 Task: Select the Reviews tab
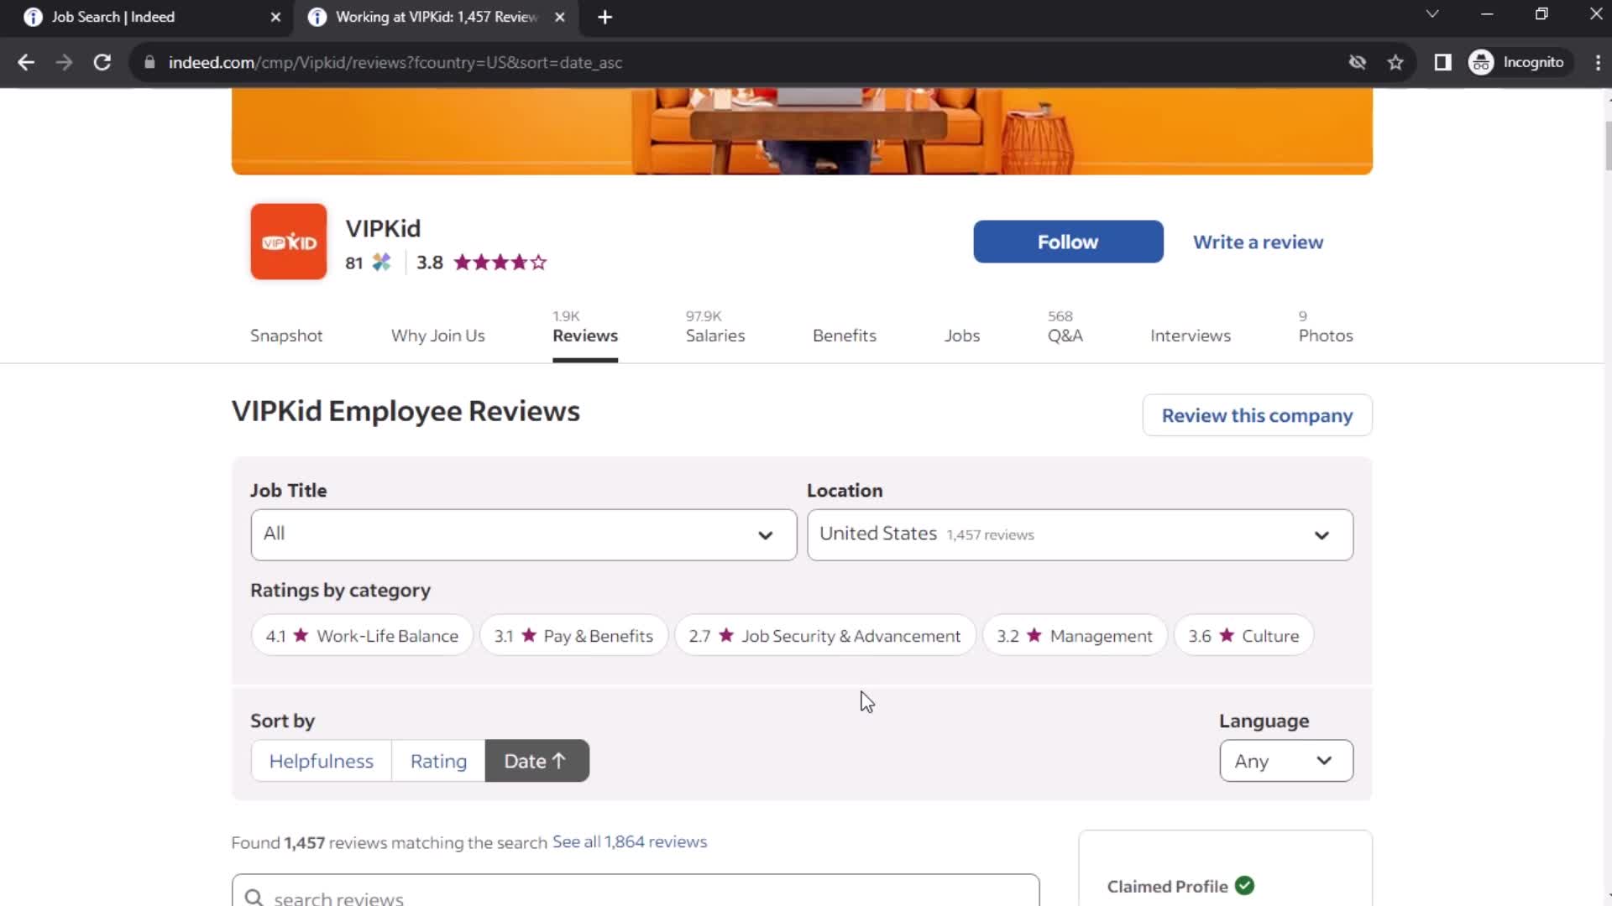[x=585, y=336]
